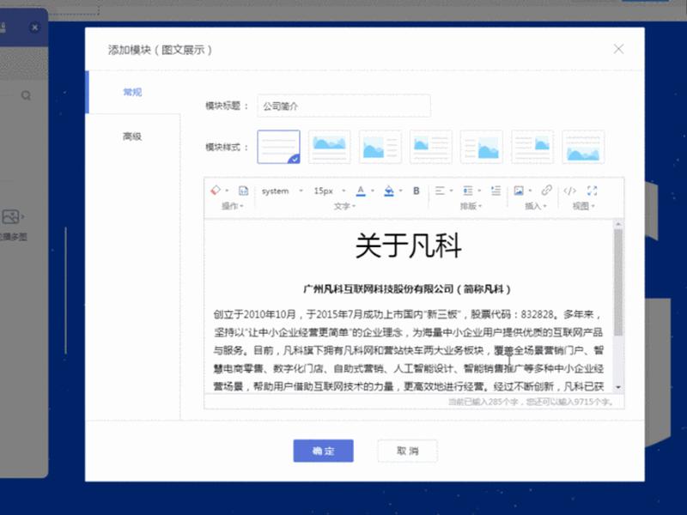This screenshot has height=515, width=687.
Task: Open the 文字 group menu
Action: click(x=344, y=206)
